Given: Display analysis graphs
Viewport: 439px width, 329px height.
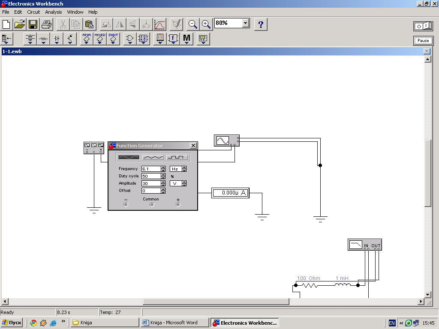Looking at the screenshot, I should click(159, 24).
